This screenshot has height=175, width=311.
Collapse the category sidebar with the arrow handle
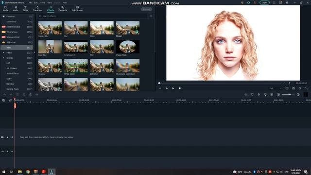(x=35, y=52)
